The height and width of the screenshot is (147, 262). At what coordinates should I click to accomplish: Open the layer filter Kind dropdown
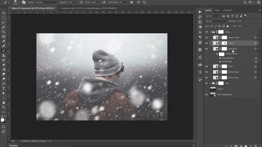click(x=213, y=16)
